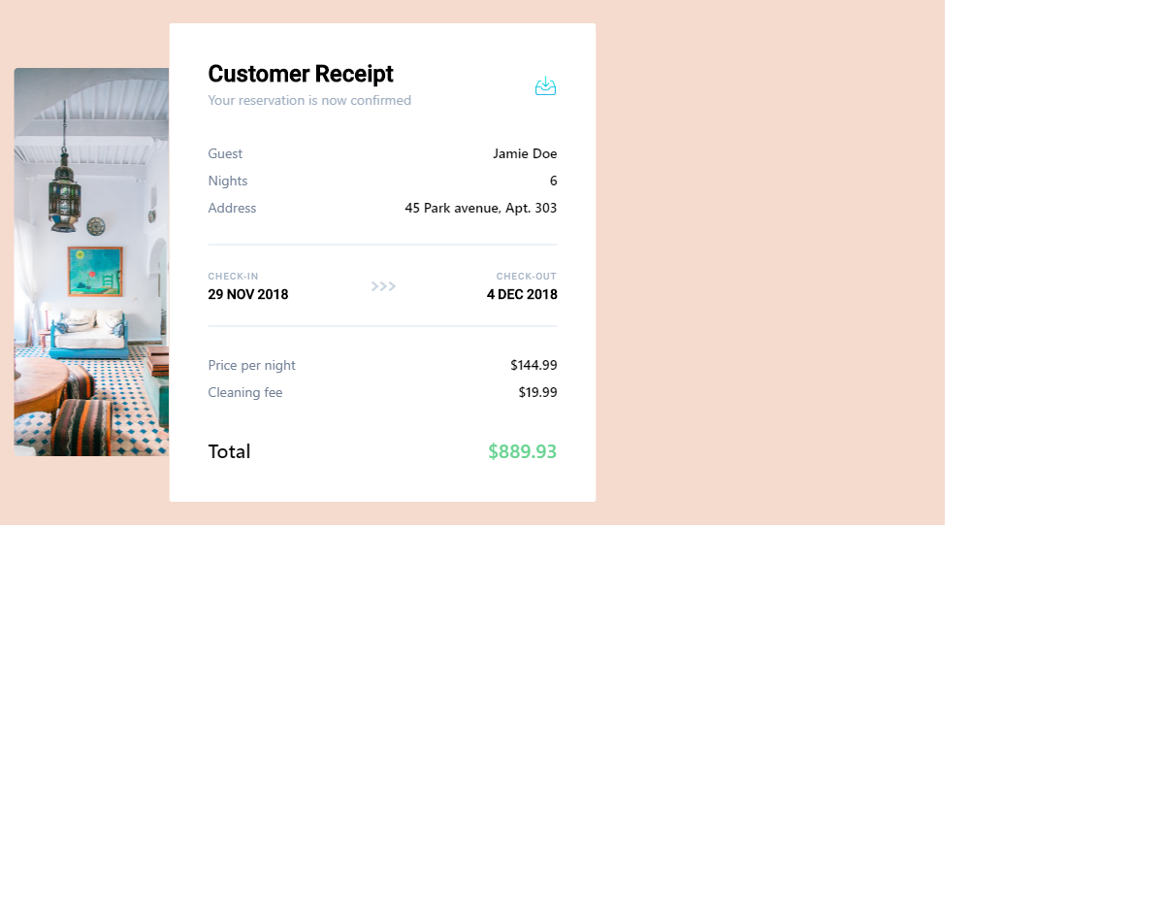Click the CHECK-OUT label
The height and width of the screenshot is (924, 1164).
point(527,277)
